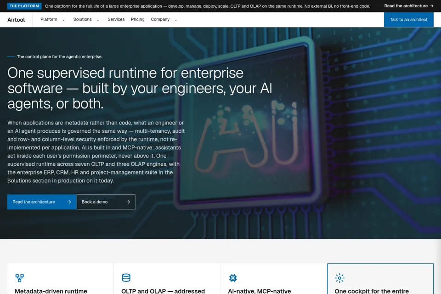This screenshot has height=294, width=441.
Task: Click arrow icon on hero Read the architecture button
Action: [69, 202]
